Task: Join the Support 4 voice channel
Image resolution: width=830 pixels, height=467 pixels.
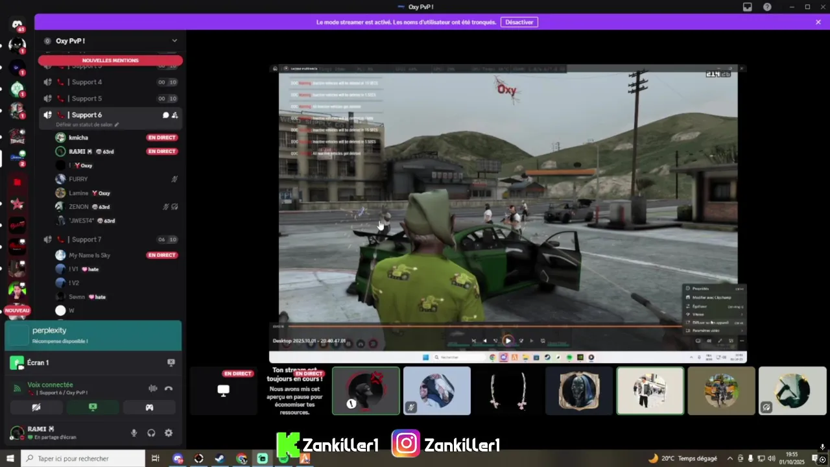Action: coord(110,82)
